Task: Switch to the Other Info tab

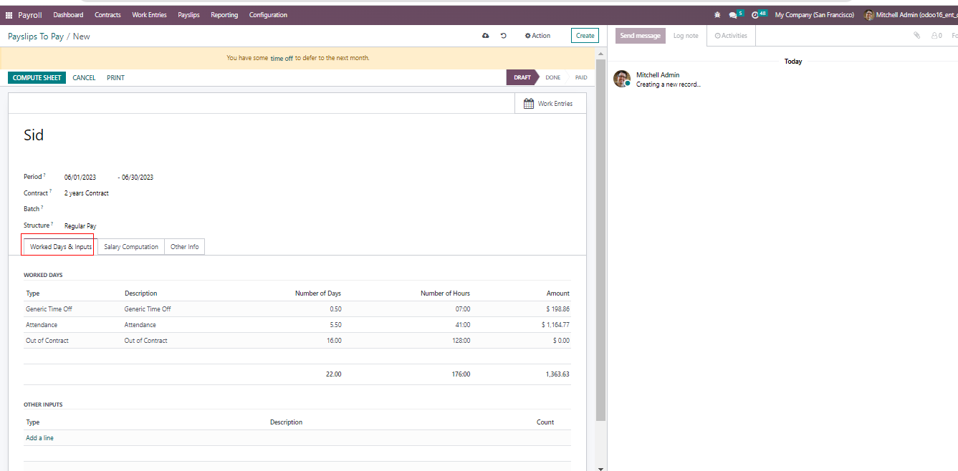Action: (185, 247)
